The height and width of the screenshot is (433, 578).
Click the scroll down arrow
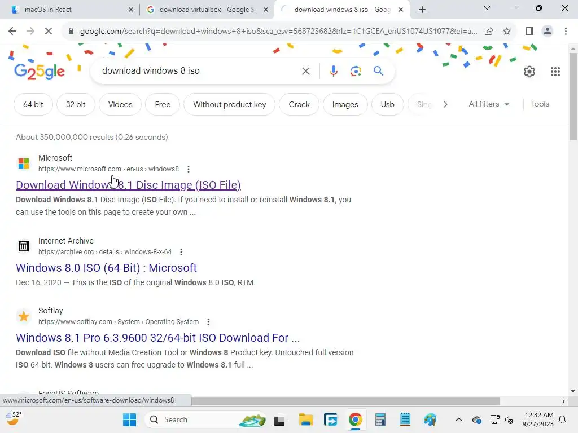pyautogui.click(x=572, y=391)
